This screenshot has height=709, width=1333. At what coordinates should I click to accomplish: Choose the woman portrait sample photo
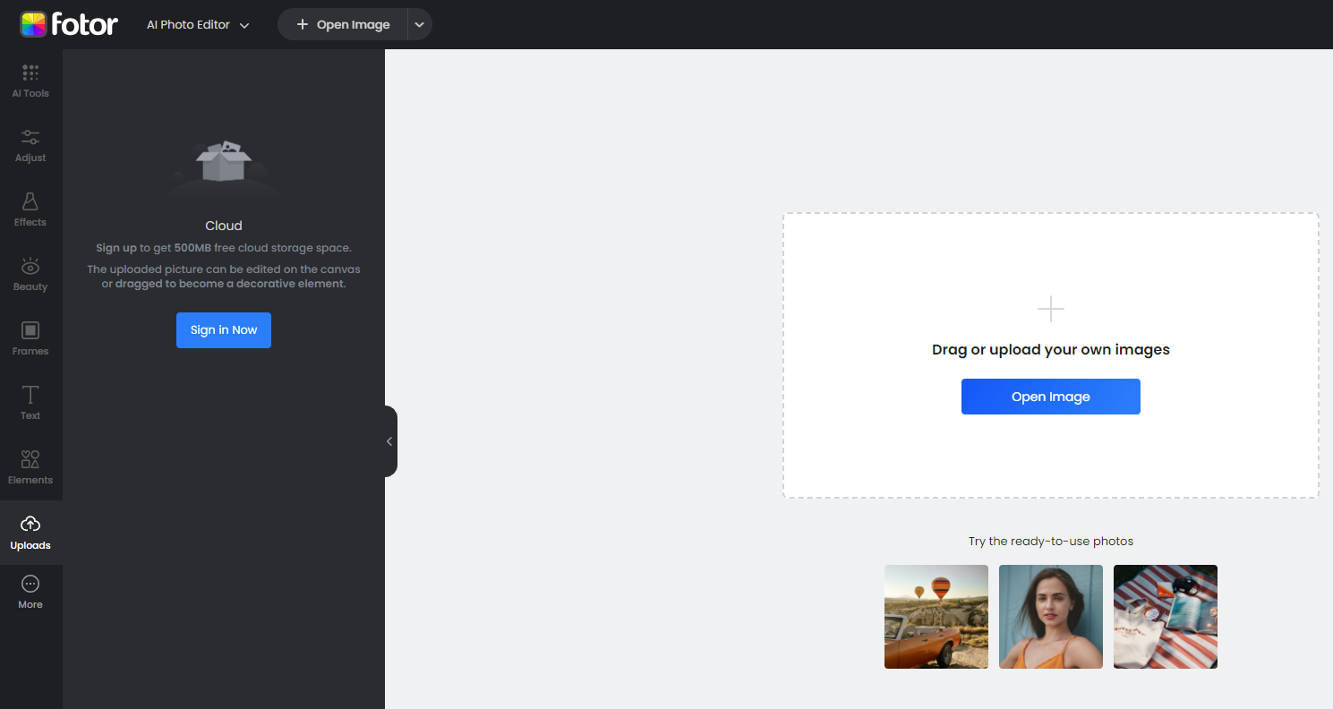[1050, 617]
